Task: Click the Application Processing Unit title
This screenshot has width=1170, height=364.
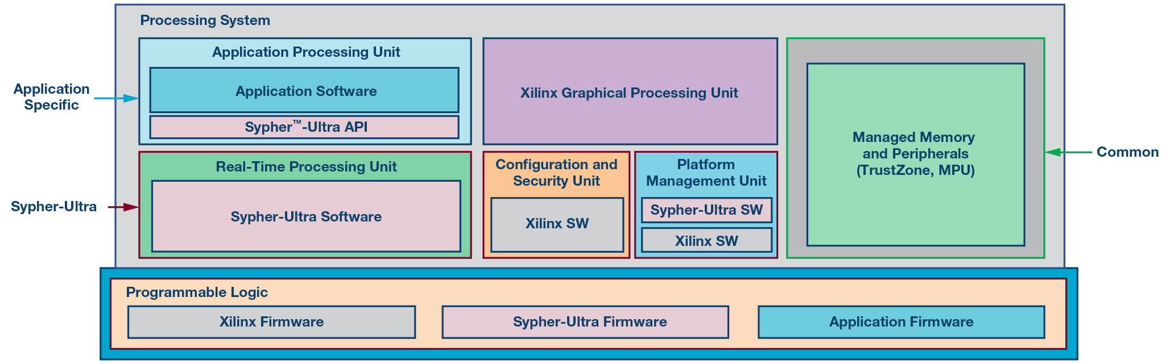Action: click(x=306, y=52)
